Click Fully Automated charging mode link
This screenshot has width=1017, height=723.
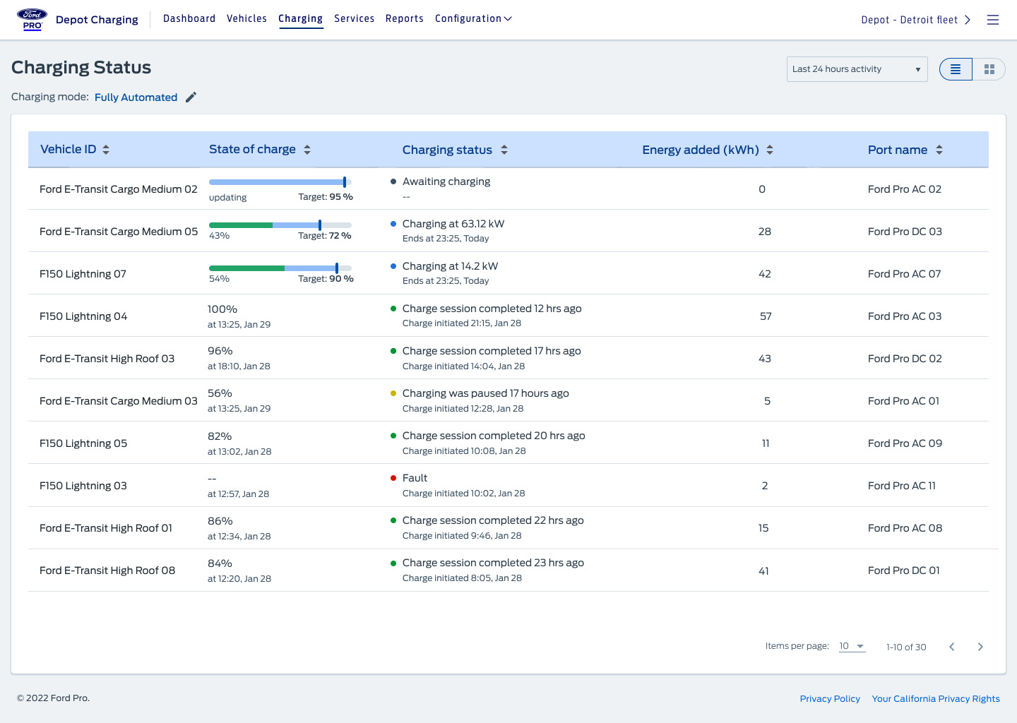136,97
